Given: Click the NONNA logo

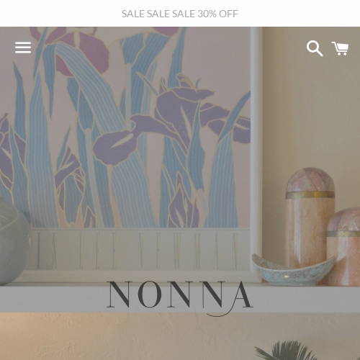Looking at the screenshot, I should click(180, 298).
